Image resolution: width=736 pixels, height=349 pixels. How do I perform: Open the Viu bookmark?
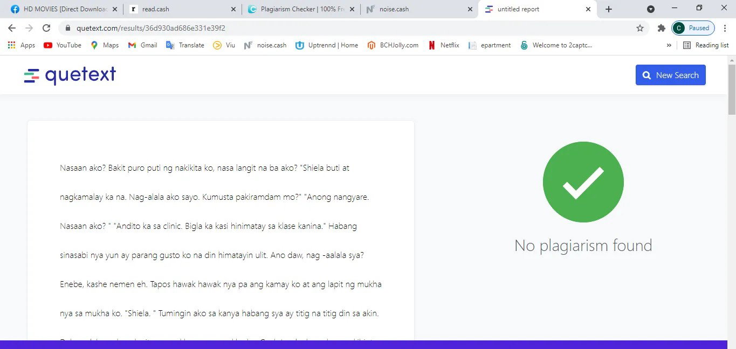[224, 45]
